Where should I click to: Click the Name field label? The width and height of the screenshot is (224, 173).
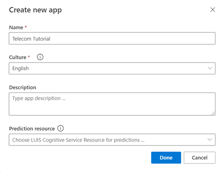pos(16,27)
